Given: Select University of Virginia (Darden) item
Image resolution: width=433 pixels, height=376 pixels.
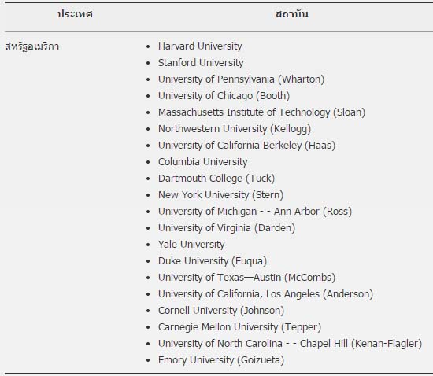Looking at the screenshot, I should [x=227, y=228].
